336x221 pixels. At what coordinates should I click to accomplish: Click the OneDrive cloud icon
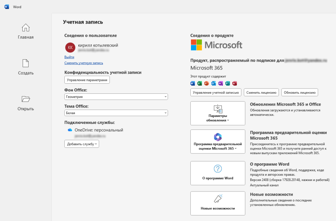coord(70,130)
